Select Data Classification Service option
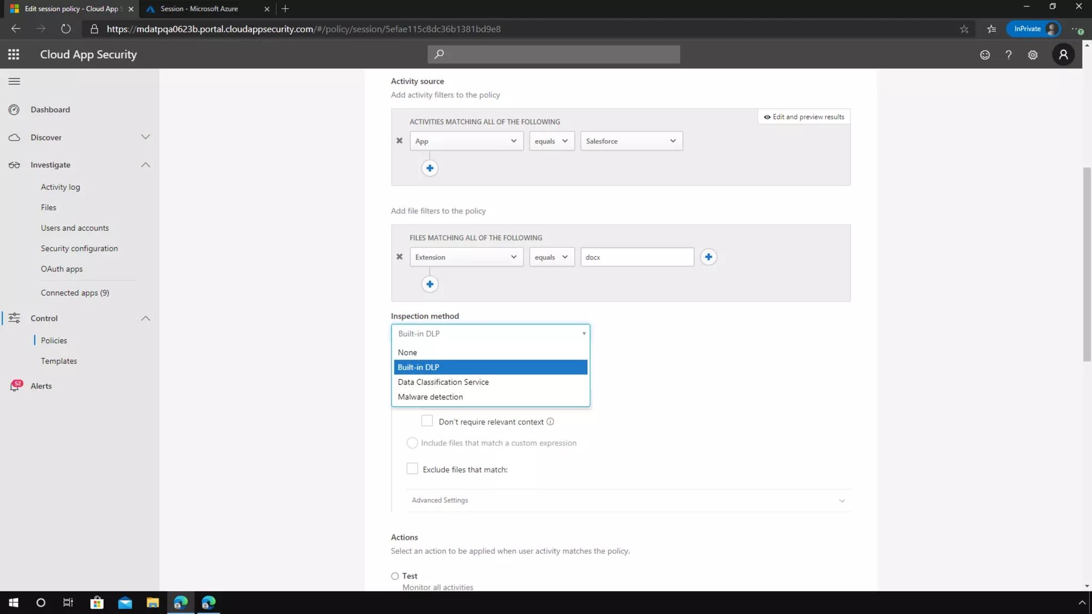 (443, 382)
